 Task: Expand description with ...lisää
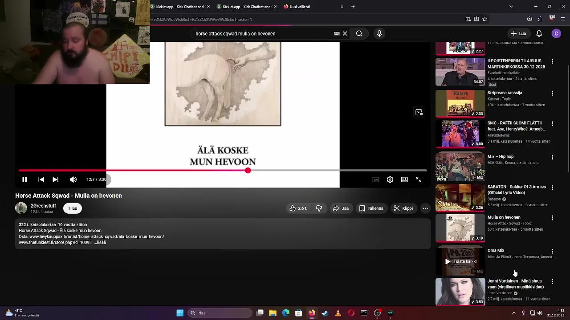(x=100, y=243)
